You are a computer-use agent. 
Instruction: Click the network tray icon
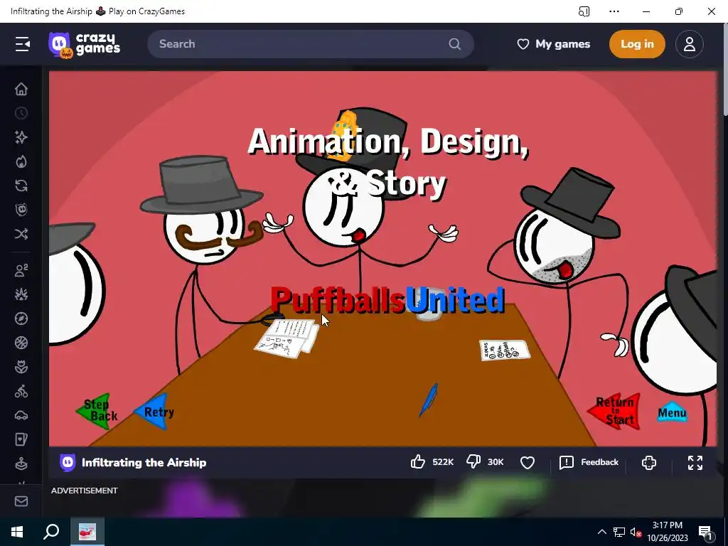click(619, 532)
